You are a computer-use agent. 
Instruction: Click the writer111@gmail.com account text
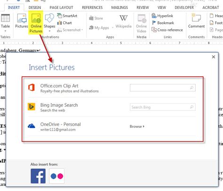(x=58, y=130)
